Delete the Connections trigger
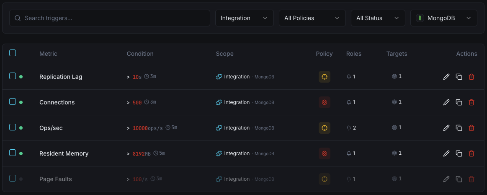 tap(472, 102)
